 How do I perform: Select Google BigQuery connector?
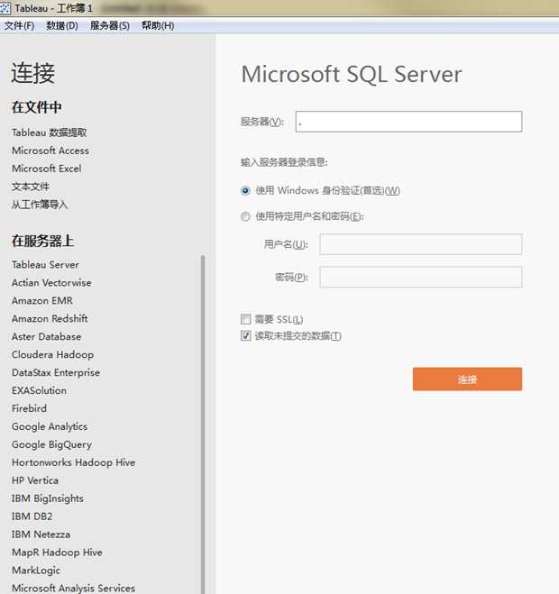click(x=52, y=444)
